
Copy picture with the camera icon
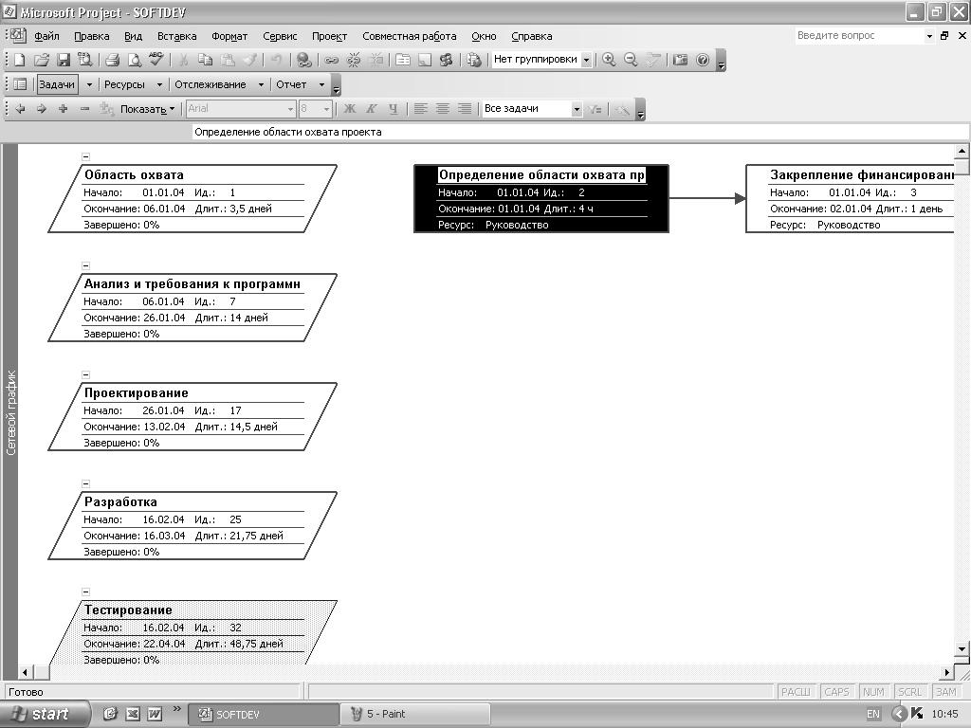[x=681, y=60]
